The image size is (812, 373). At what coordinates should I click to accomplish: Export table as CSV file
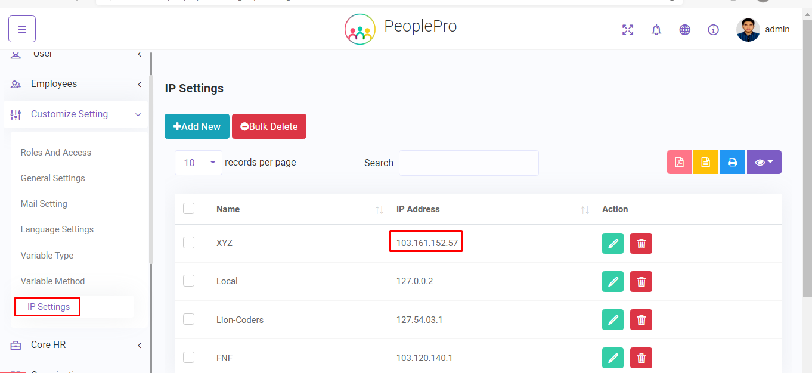tap(705, 162)
